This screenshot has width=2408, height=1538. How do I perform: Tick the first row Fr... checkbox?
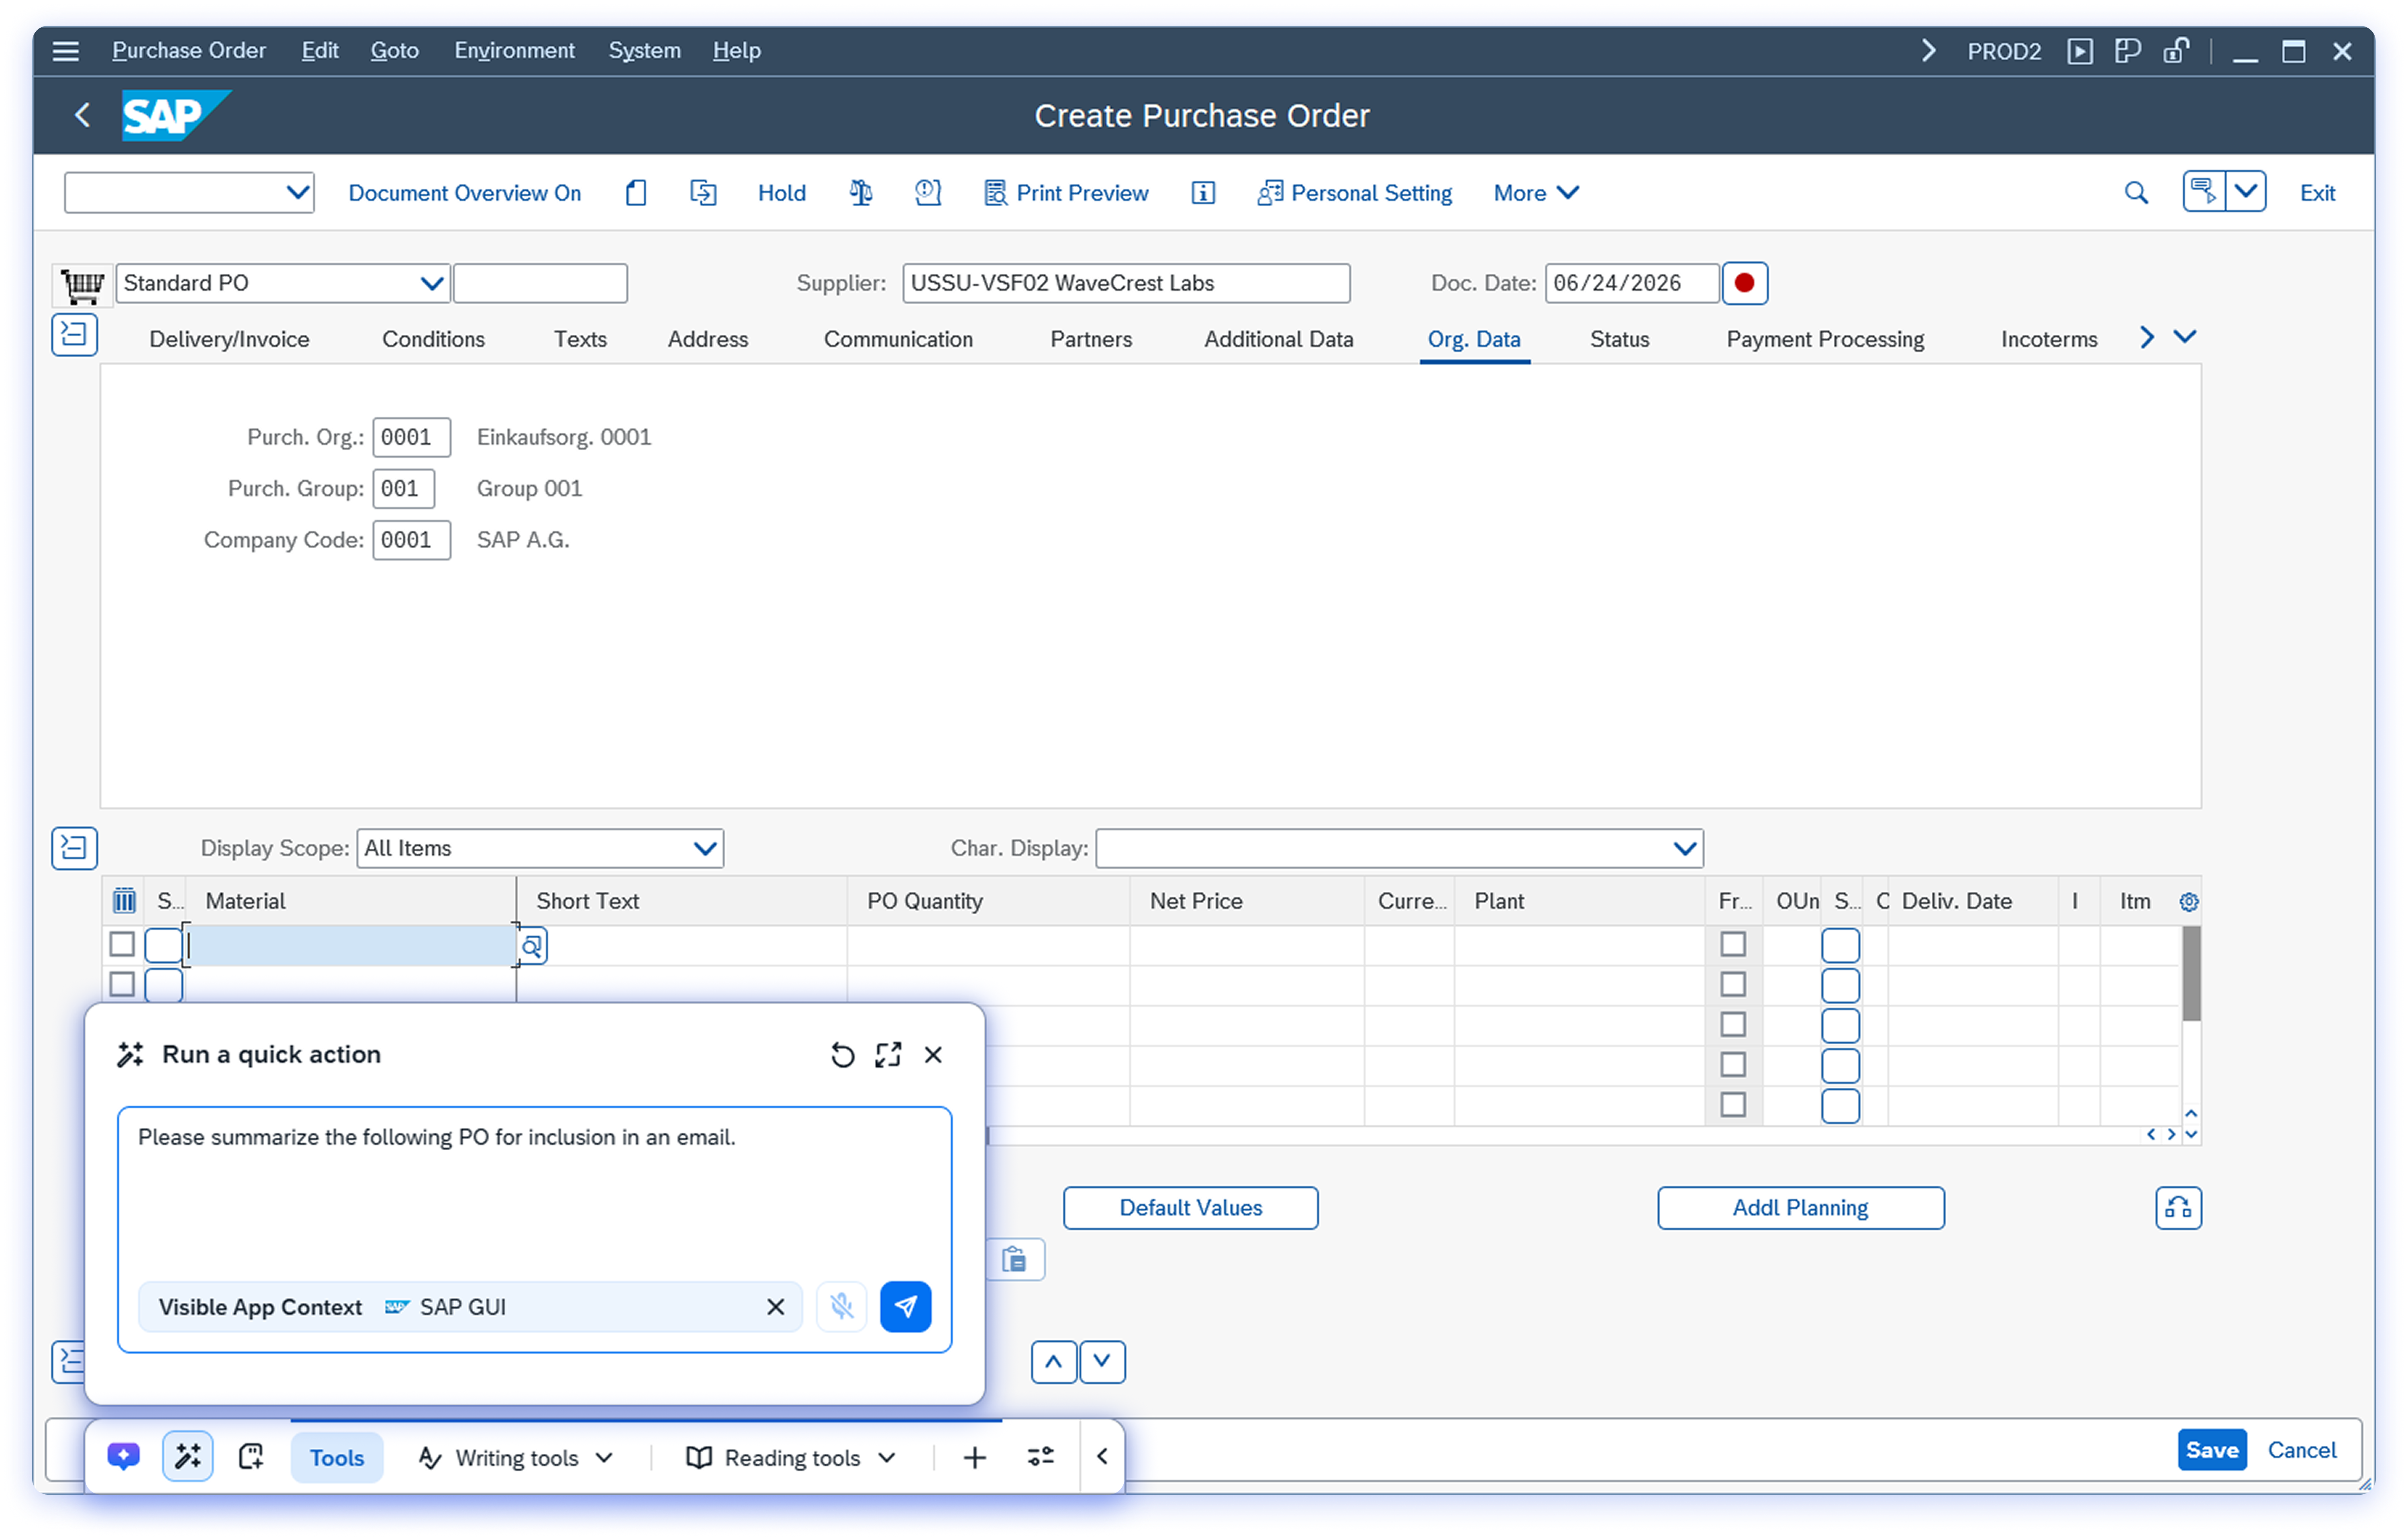click(x=1733, y=944)
